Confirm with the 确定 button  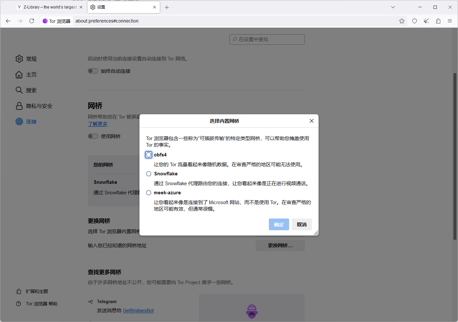click(279, 224)
